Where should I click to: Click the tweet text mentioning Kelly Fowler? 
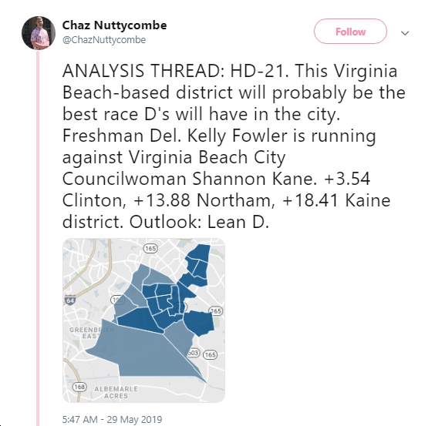point(219,136)
